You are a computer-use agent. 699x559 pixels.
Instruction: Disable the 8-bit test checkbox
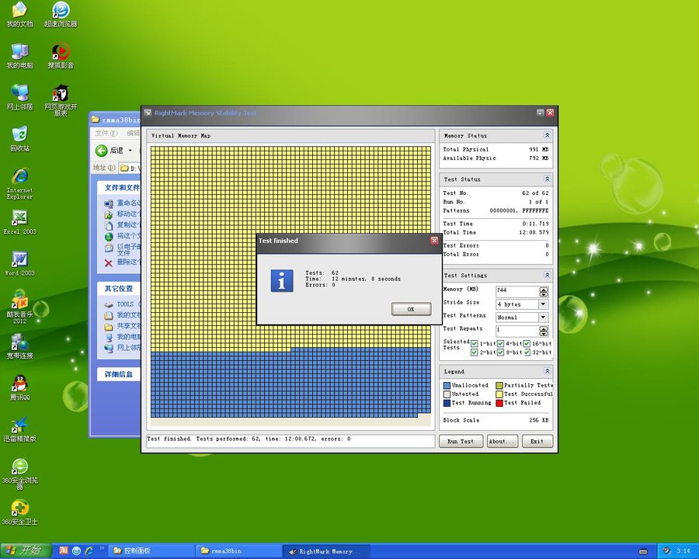[x=501, y=352]
